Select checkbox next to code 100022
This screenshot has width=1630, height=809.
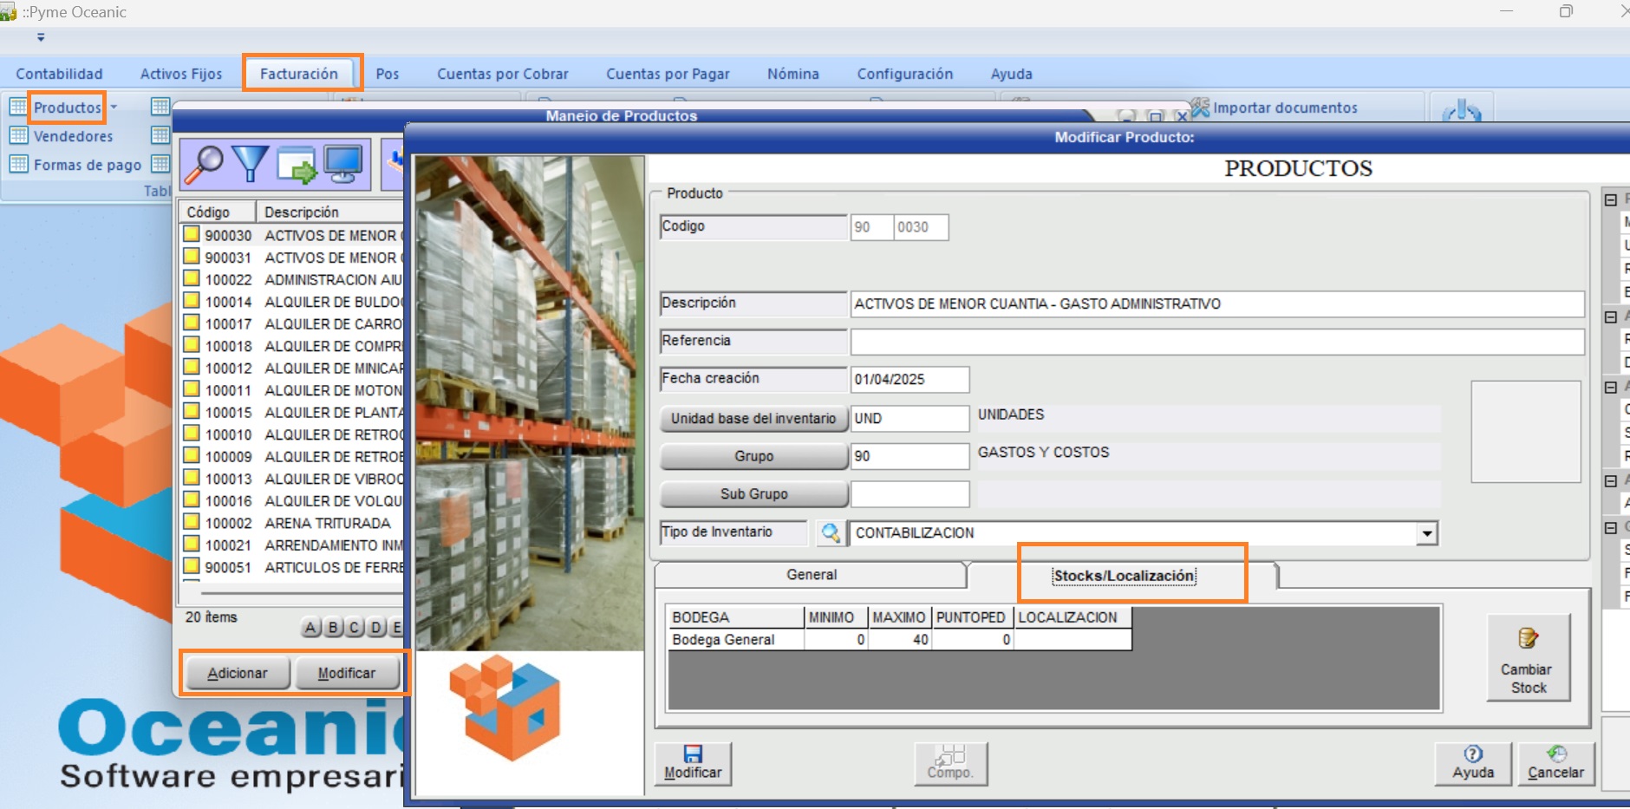pyautogui.click(x=192, y=279)
